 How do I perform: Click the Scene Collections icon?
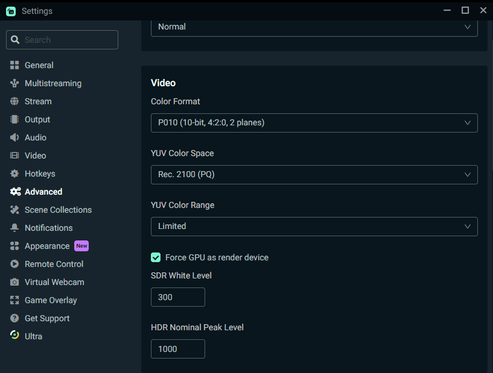click(x=13, y=210)
